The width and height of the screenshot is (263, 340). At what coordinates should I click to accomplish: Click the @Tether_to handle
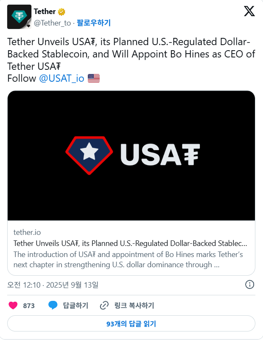52,23
